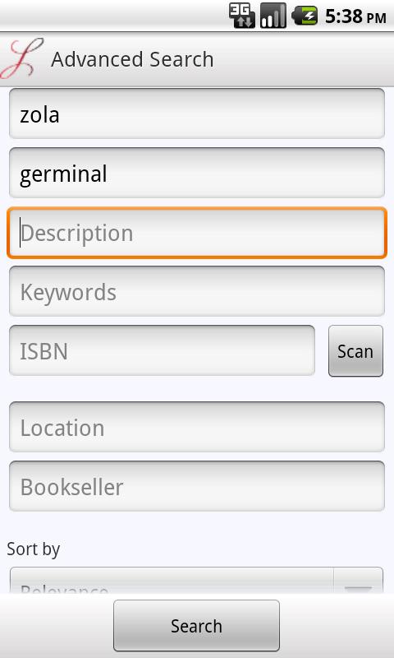Click the Bookseller input field

click(197, 486)
